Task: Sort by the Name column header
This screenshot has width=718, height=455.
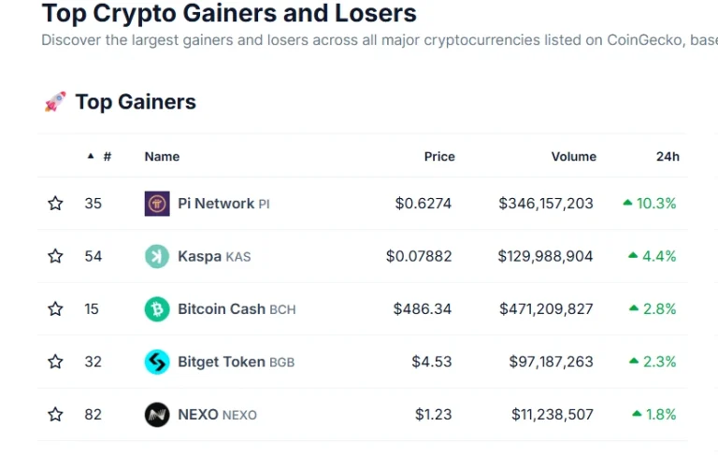Action: point(162,156)
